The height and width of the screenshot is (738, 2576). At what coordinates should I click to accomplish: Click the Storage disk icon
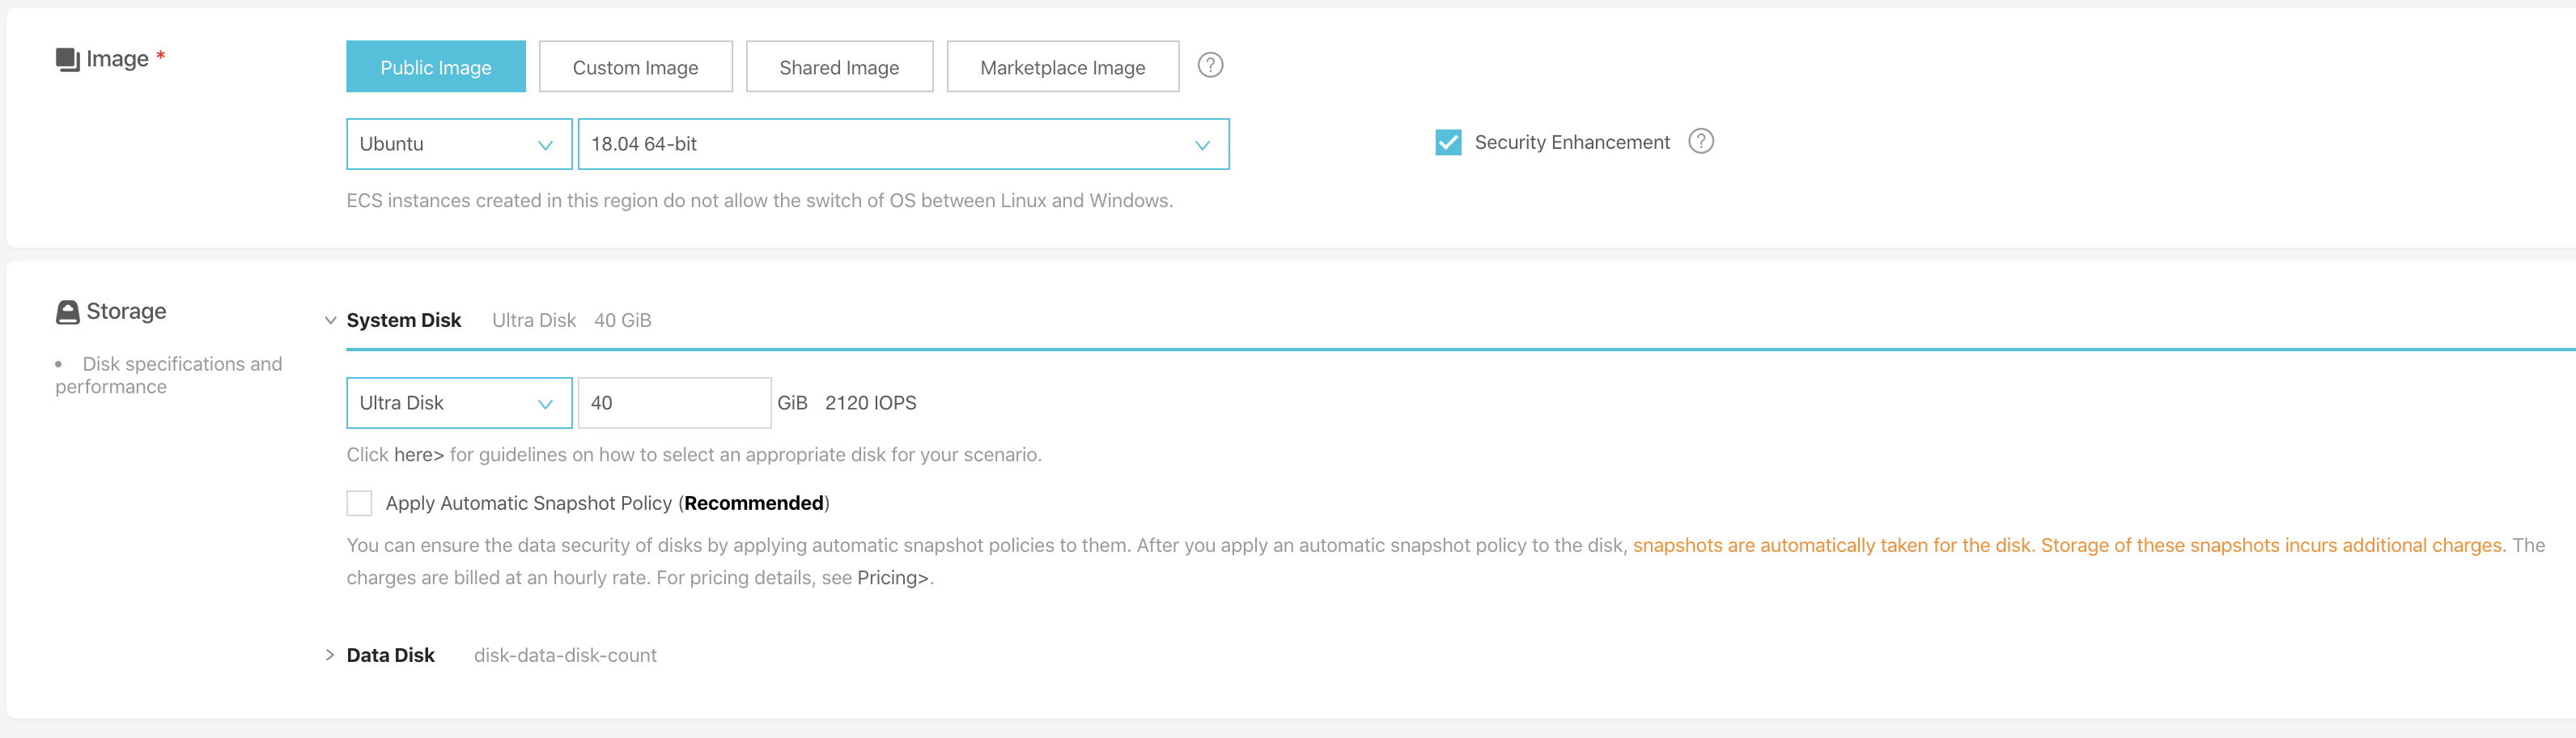tap(67, 312)
